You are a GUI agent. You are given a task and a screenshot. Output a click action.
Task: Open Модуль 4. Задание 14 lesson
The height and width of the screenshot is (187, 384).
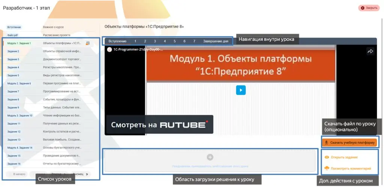20,148
